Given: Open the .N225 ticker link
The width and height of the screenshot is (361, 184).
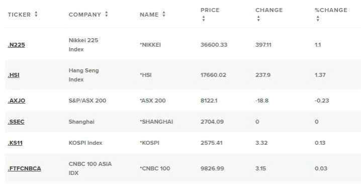Looking at the screenshot, I should coord(17,45).
